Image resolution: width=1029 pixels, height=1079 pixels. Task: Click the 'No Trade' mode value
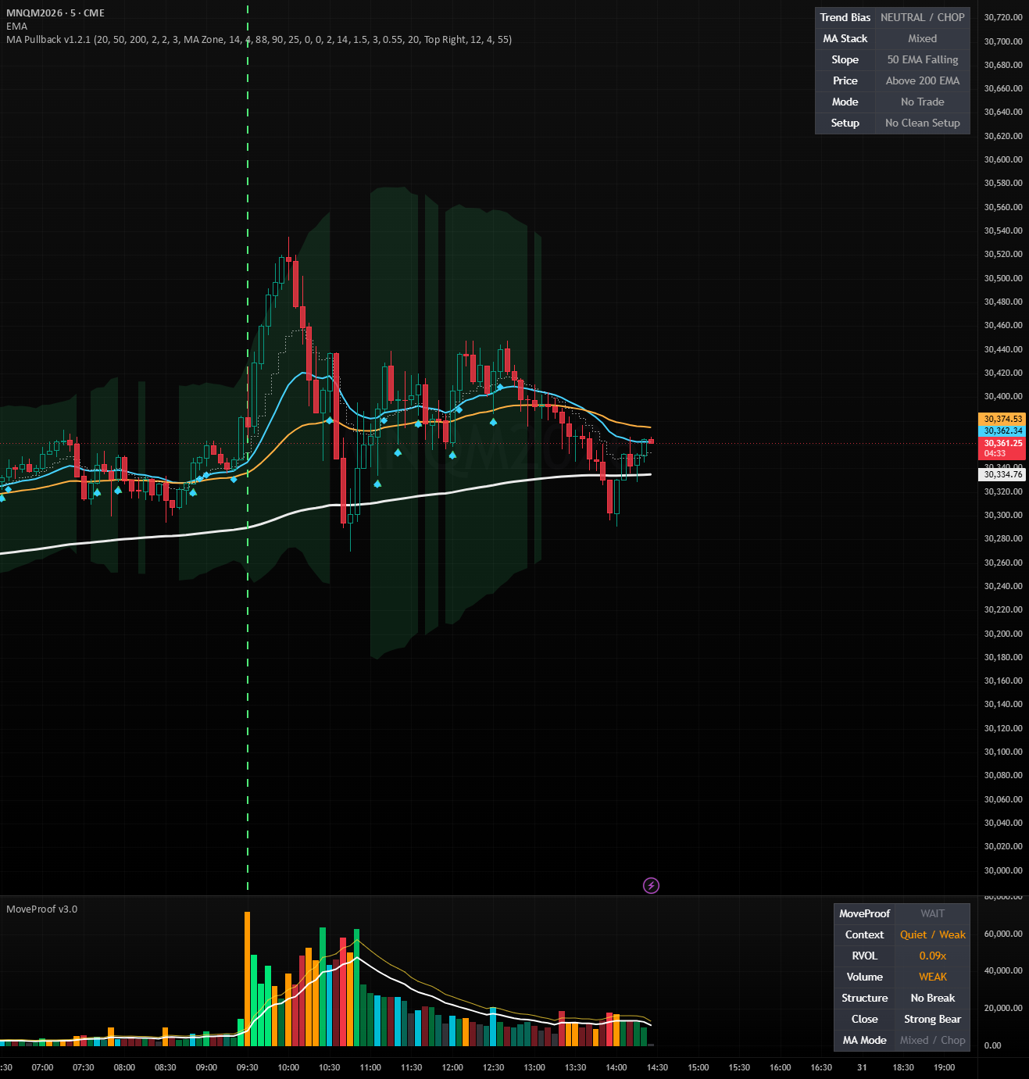[x=923, y=102]
